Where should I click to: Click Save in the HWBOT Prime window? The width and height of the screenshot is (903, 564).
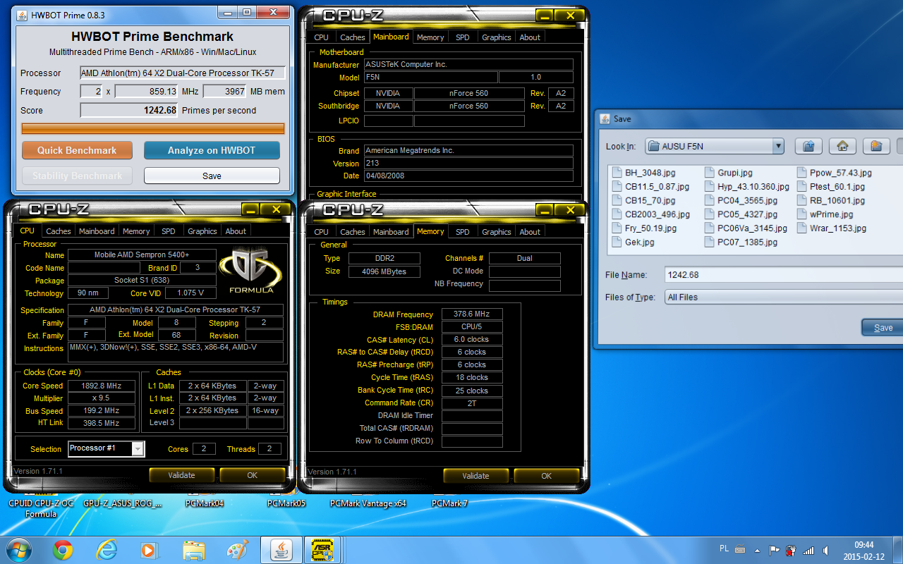[212, 176]
